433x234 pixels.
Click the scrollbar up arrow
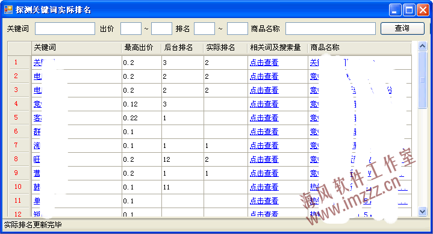(x=422, y=46)
